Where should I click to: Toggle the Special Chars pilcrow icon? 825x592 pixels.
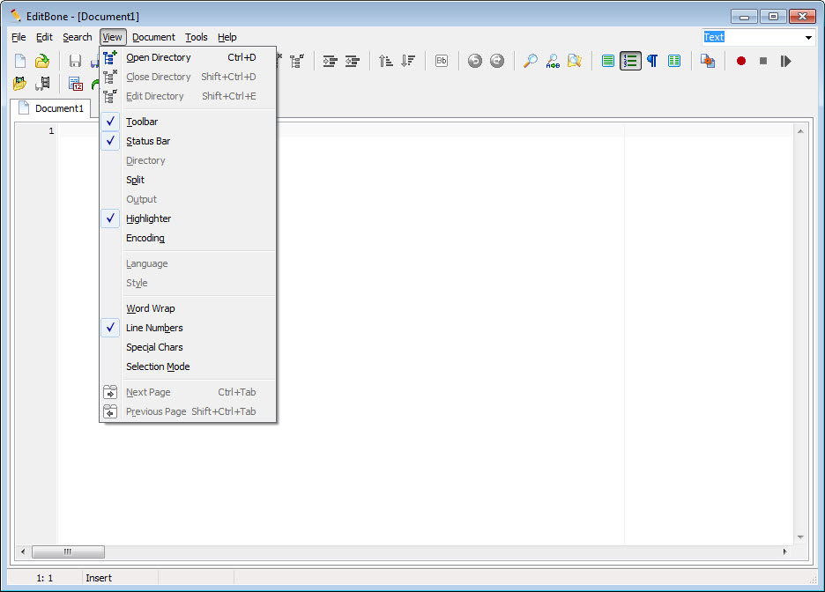coord(652,61)
